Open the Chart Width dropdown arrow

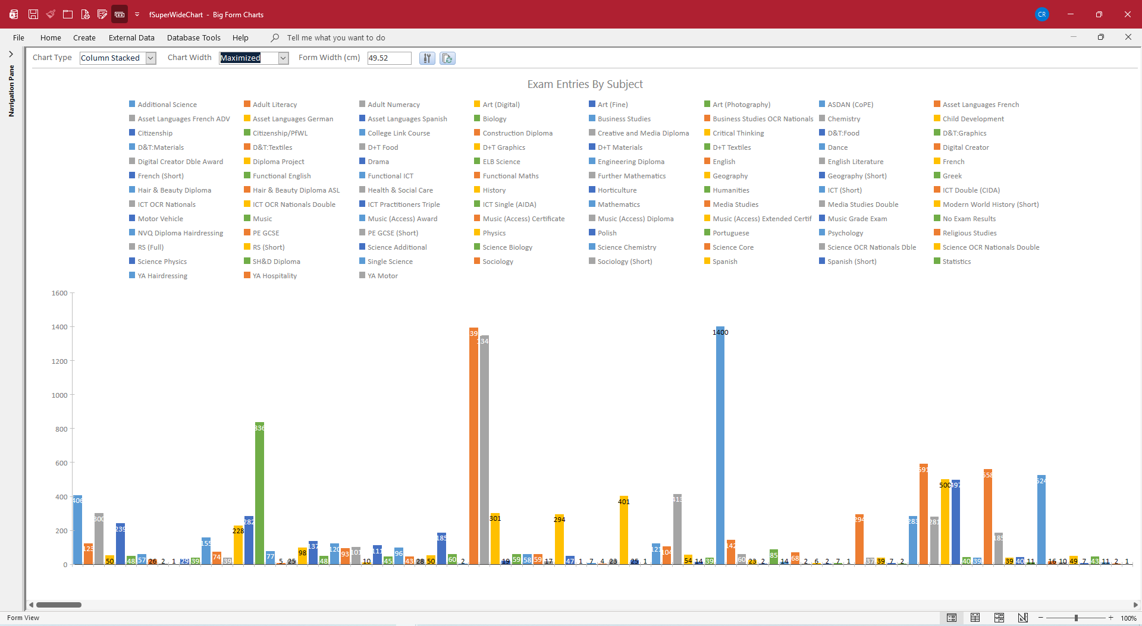click(x=284, y=58)
